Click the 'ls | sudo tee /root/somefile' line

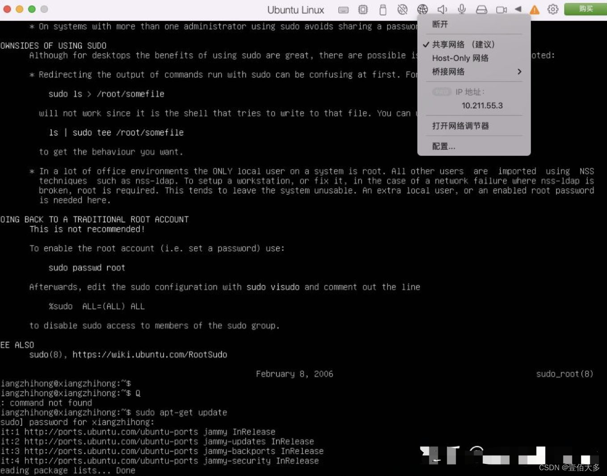(x=116, y=133)
